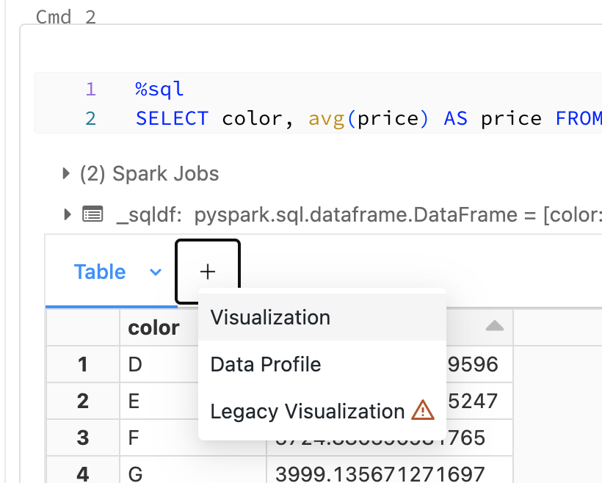Select Visualization from the popup menu
The width and height of the screenshot is (602, 483).
tap(270, 318)
